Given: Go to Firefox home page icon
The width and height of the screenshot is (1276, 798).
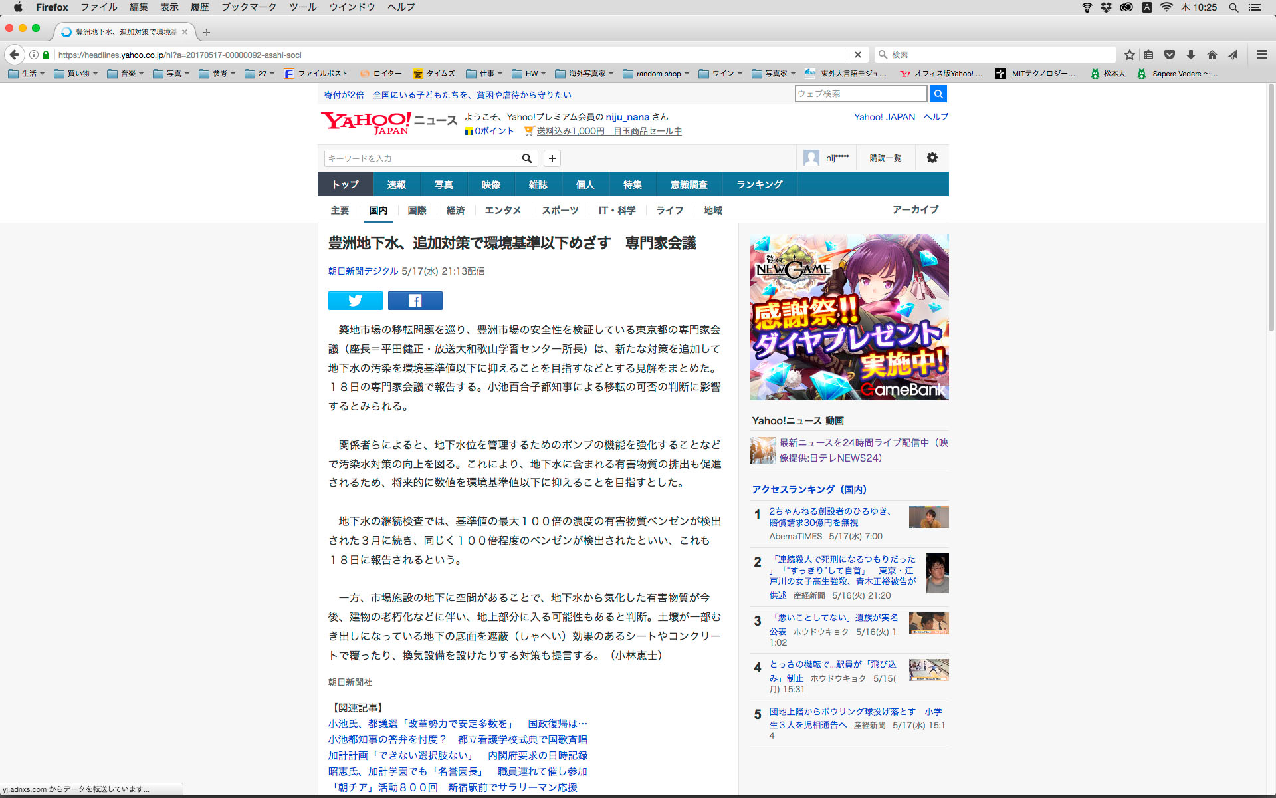Looking at the screenshot, I should [1212, 55].
